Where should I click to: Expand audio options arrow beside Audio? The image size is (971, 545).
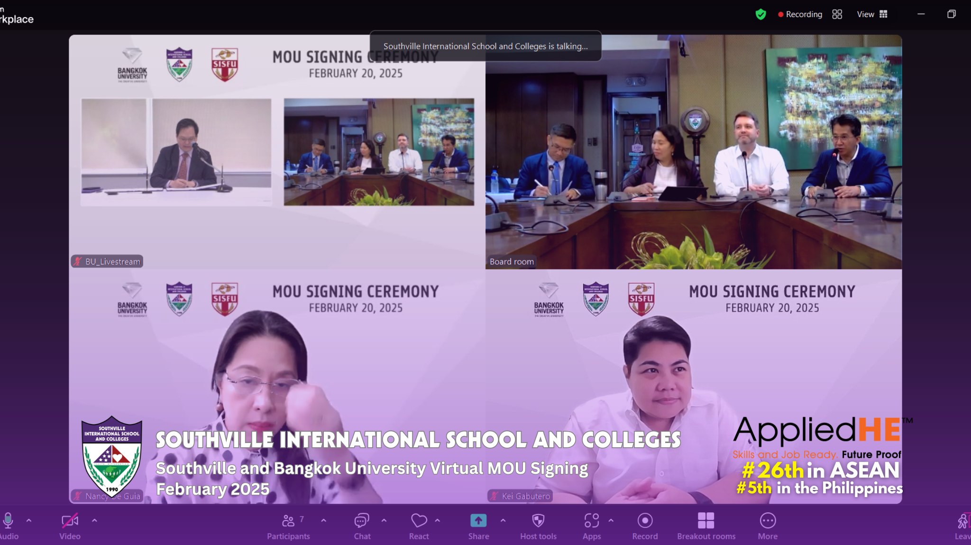(29, 520)
